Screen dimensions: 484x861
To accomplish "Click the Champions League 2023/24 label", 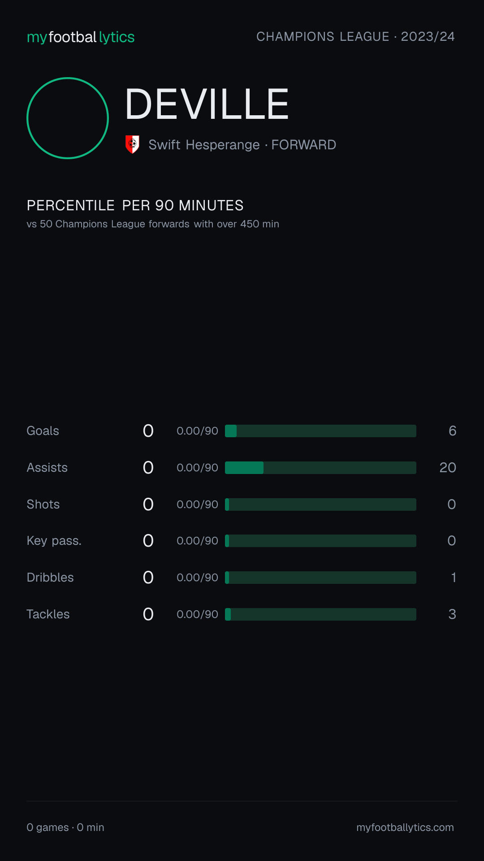I will pyautogui.click(x=355, y=36).
